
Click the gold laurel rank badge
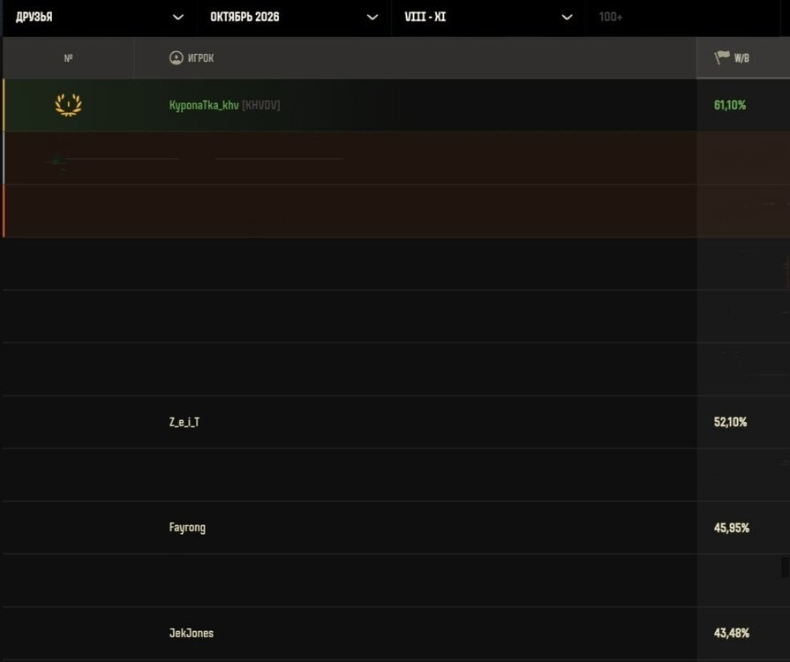pos(68,105)
